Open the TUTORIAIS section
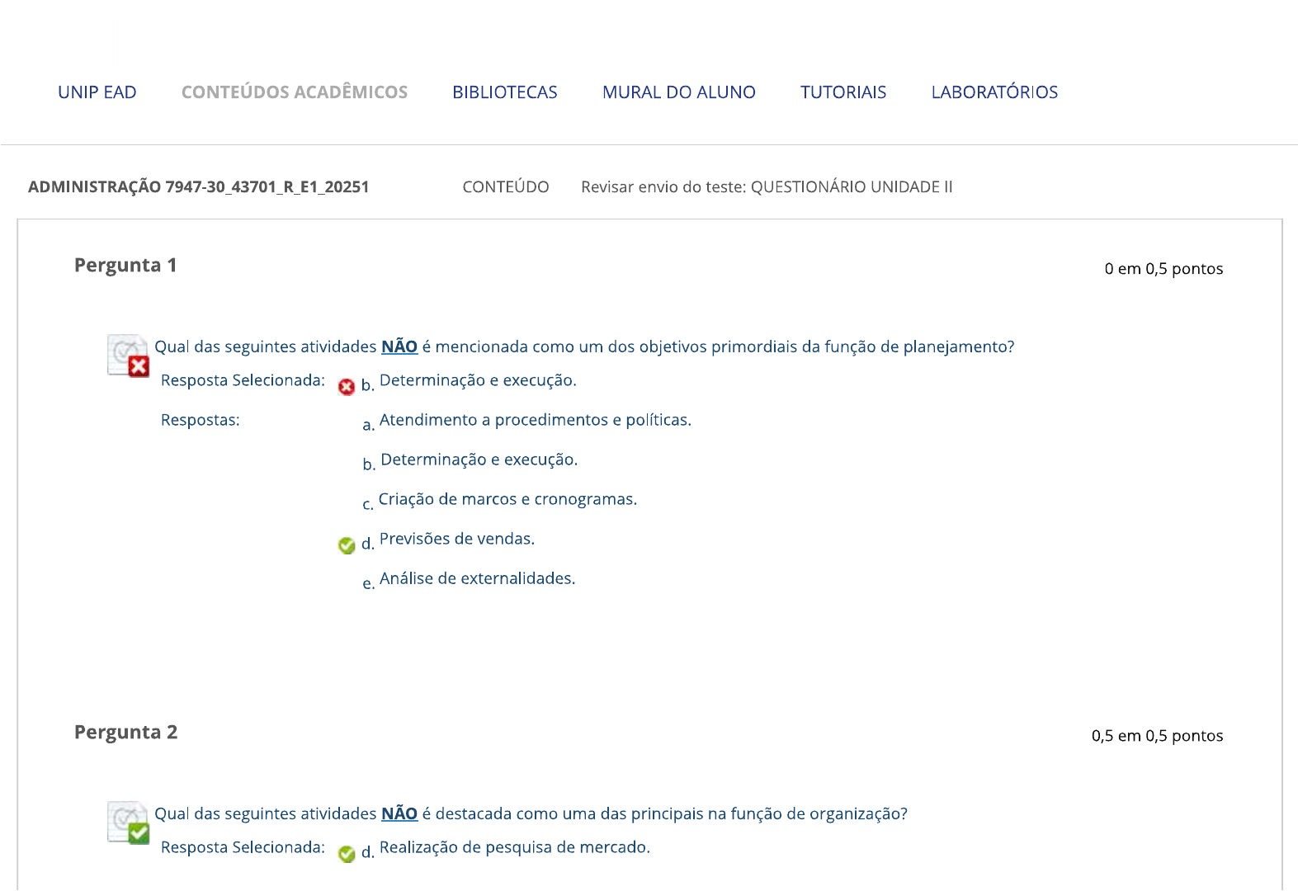Viewport: 1298px width, 891px height. (x=843, y=92)
